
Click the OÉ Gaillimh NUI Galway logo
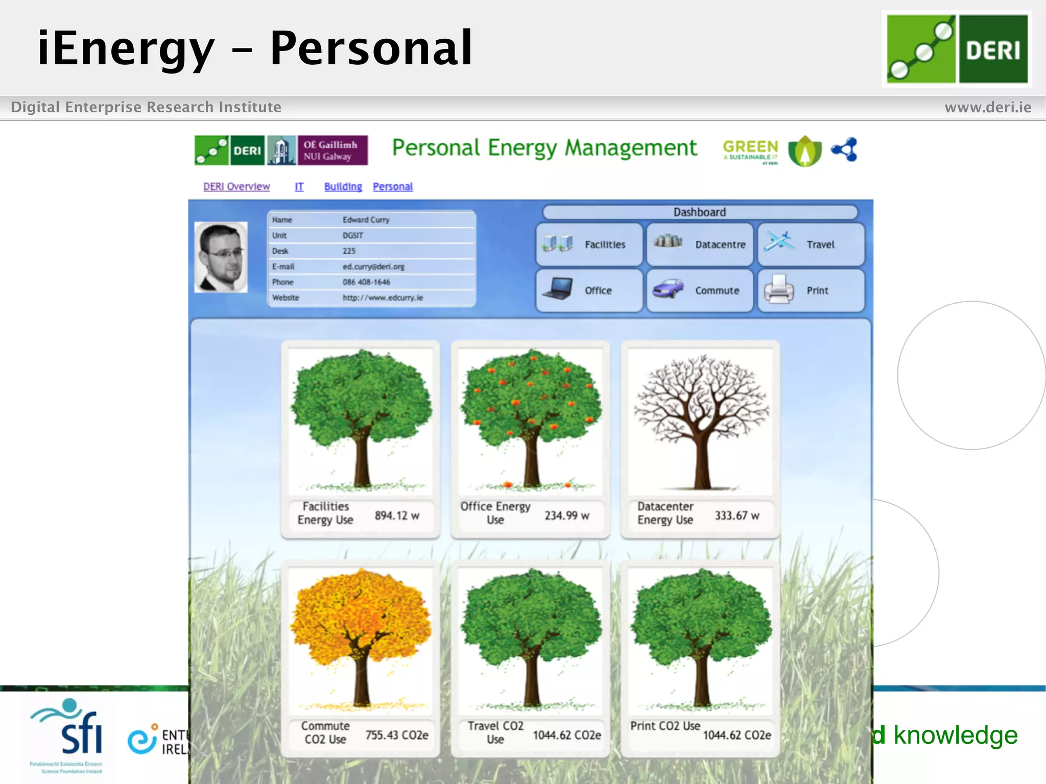[x=332, y=150]
